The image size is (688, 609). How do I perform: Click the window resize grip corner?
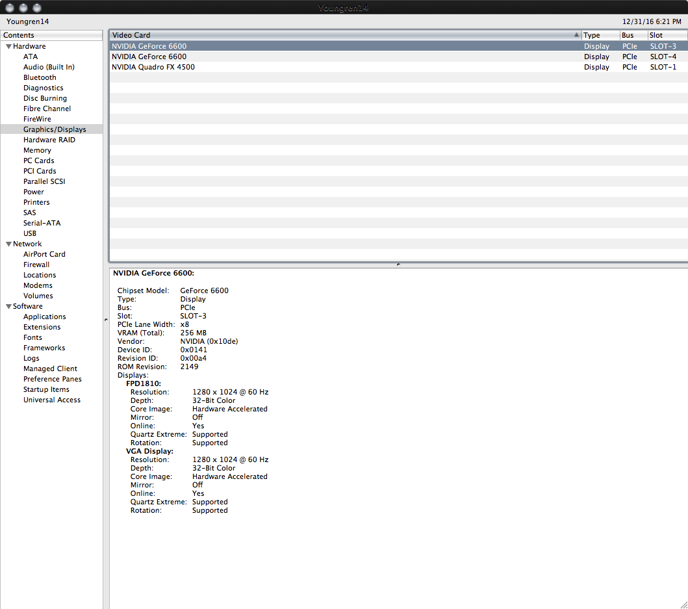pyautogui.click(x=683, y=604)
